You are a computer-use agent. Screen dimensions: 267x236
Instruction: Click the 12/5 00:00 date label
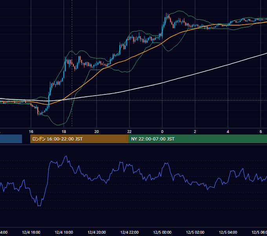(162, 232)
